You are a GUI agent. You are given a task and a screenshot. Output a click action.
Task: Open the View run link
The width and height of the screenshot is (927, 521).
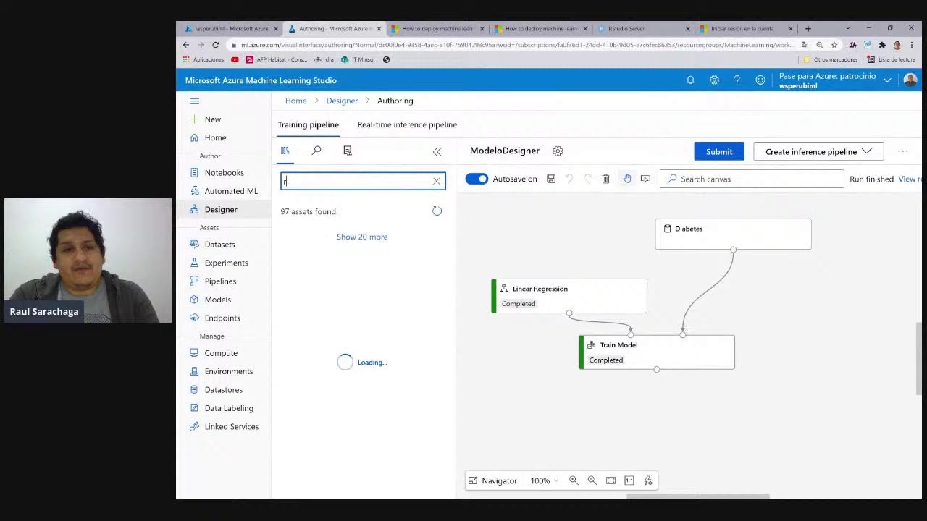(910, 179)
